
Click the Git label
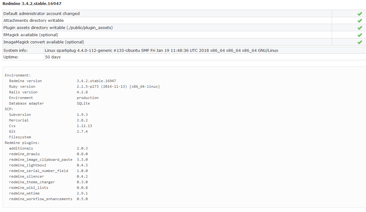tap(12, 131)
